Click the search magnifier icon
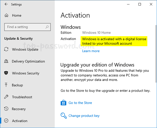The width and height of the screenshot is (157, 128). click(x=47, y=27)
